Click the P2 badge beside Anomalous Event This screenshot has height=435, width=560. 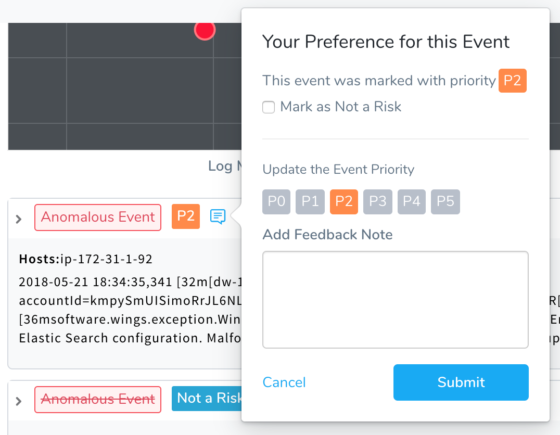[x=186, y=216]
